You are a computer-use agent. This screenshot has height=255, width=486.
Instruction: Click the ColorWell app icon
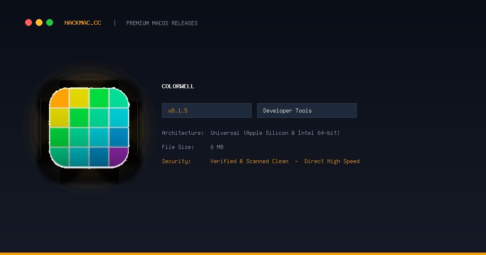click(89, 128)
